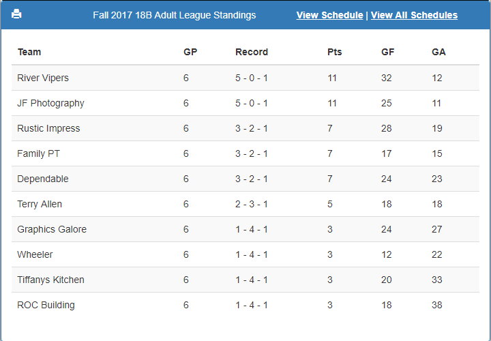Click the Pts column header
The image size is (491, 341).
click(335, 52)
